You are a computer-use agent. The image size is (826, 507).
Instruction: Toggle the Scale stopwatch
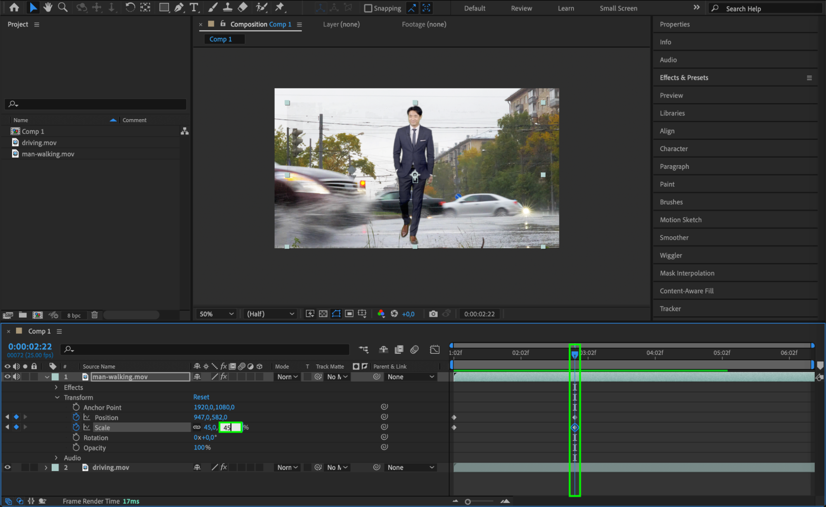(x=76, y=427)
